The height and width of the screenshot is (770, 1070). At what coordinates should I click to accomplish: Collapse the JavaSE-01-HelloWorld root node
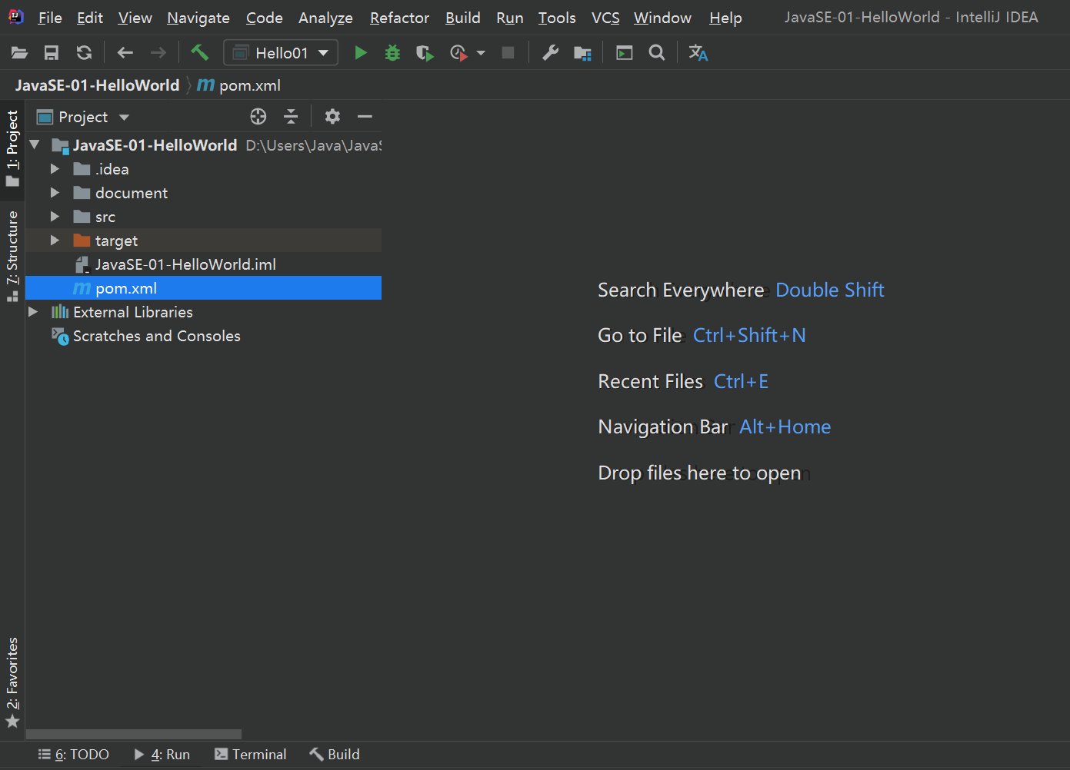point(35,144)
